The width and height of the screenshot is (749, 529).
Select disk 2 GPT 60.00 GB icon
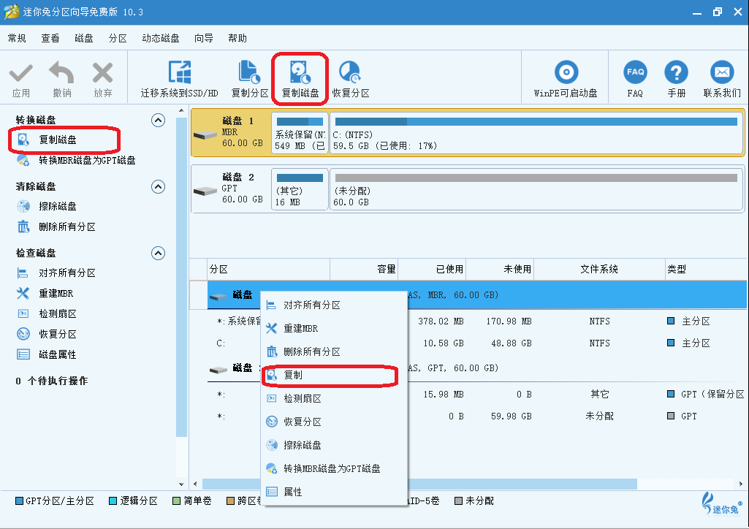(205, 191)
